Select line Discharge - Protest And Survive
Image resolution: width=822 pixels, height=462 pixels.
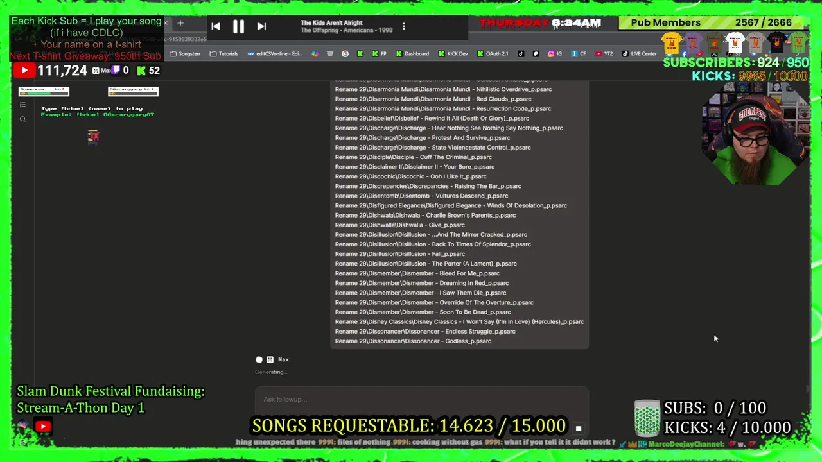pyautogui.click(x=423, y=138)
